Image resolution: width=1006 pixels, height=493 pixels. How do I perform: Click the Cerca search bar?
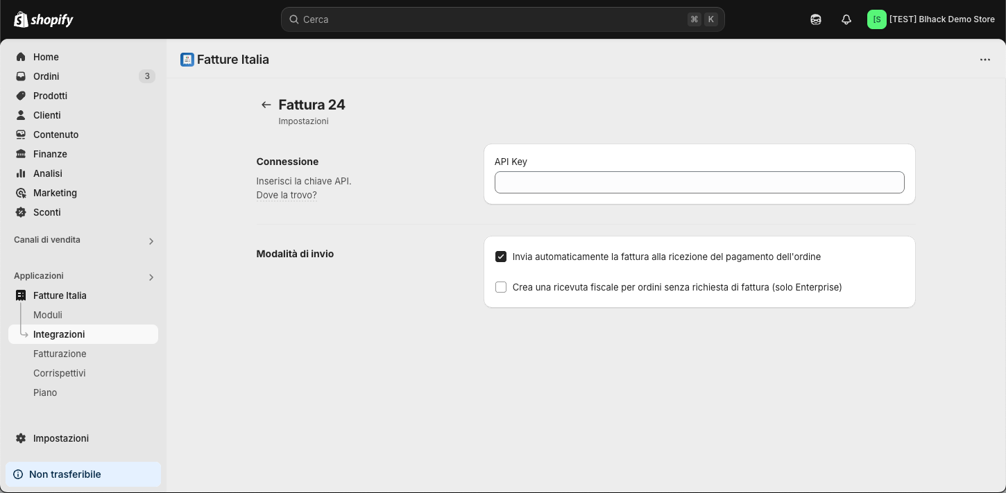pos(503,19)
